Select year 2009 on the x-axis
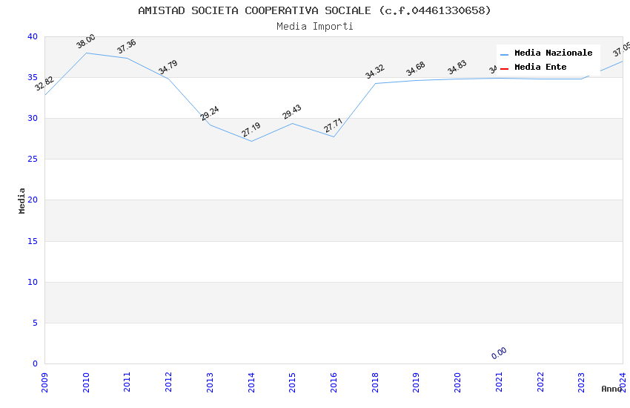The height and width of the screenshot is (408, 630). point(44,380)
